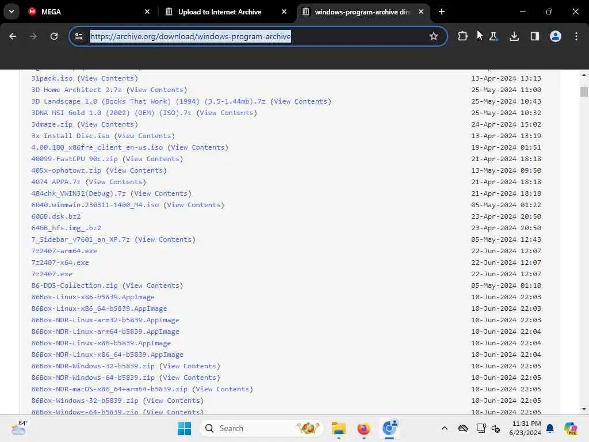Show hidden system tray icons
The width and height of the screenshot is (589, 442).
click(x=445, y=428)
